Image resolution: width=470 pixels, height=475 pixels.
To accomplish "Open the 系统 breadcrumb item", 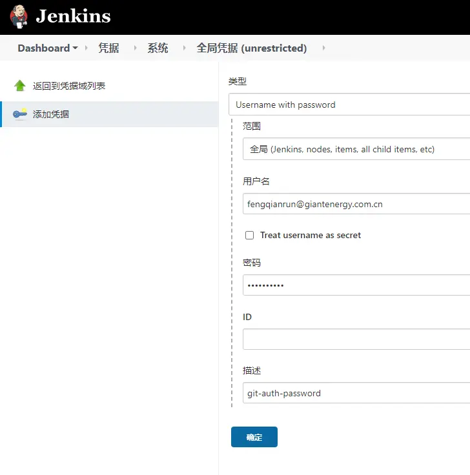I will [158, 48].
